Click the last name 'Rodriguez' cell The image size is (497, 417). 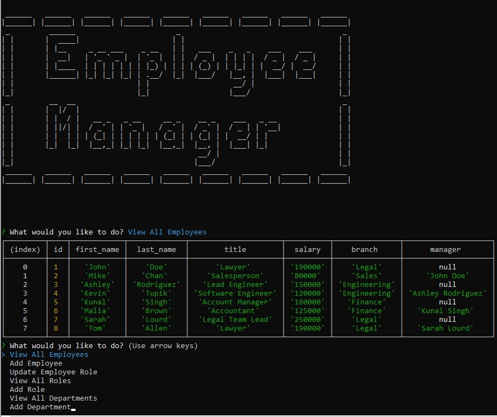(x=156, y=285)
